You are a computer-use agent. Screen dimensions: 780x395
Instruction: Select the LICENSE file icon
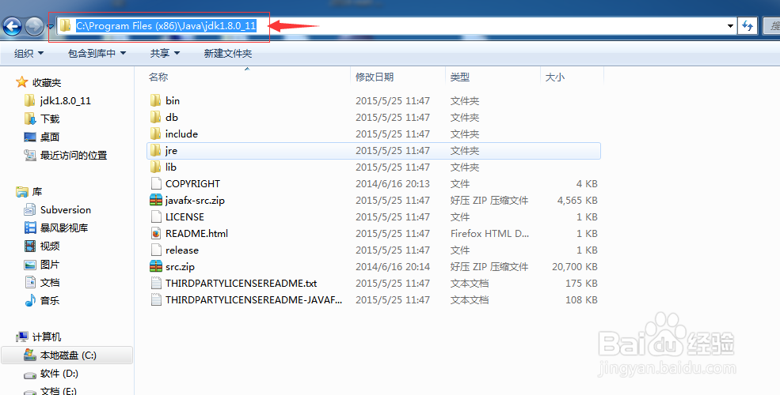click(x=156, y=216)
